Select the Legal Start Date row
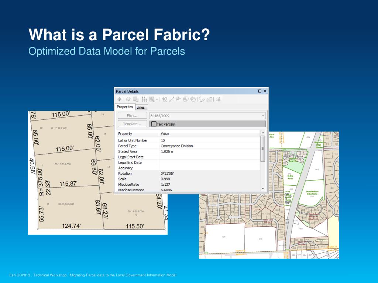 click(188, 157)
